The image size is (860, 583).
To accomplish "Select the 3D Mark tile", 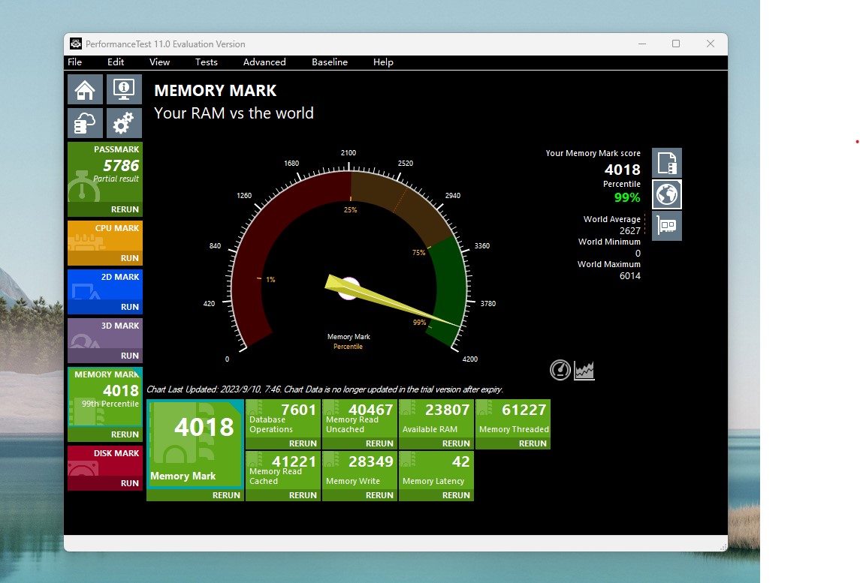I will click(105, 334).
